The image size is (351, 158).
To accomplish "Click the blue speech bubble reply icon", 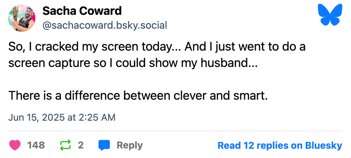I will (104, 145).
